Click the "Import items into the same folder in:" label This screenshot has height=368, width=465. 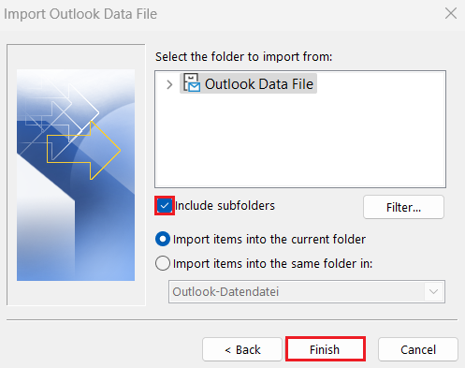273,263
